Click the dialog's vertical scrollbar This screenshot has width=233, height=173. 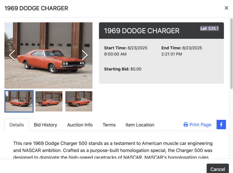click(231, 54)
